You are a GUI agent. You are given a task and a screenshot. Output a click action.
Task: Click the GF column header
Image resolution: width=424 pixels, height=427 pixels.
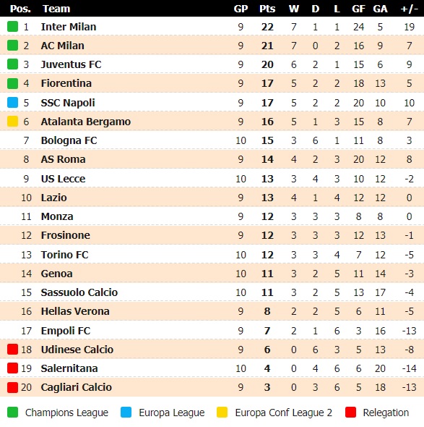click(358, 9)
